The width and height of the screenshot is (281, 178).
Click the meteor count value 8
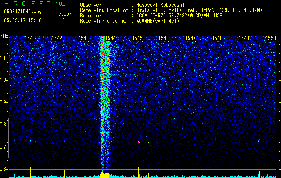pyautogui.click(x=63, y=20)
